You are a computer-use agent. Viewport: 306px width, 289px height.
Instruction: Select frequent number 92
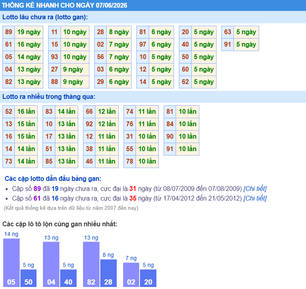pos(89,124)
